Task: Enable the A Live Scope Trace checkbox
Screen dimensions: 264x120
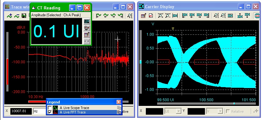Action: pos(50,108)
